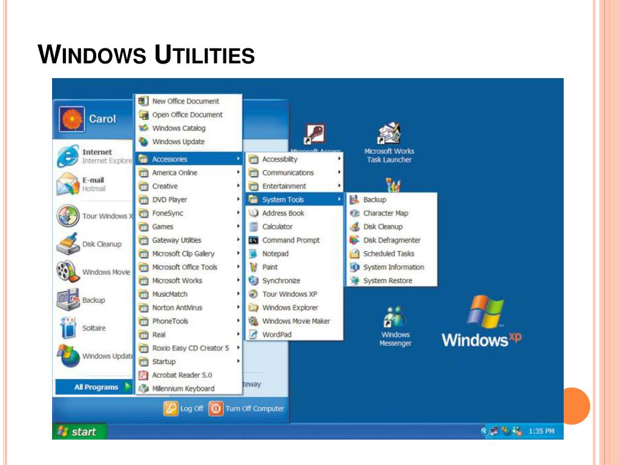This screenshot has height=465, width=620.
Task: Choose Windows Explorer in Accessories
Action: [x=294, y=307]
